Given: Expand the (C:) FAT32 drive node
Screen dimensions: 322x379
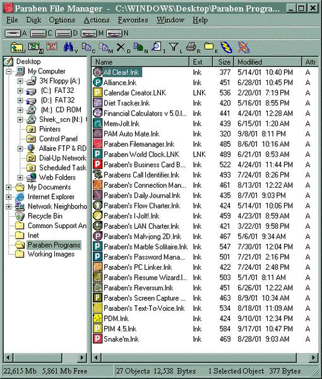Looking at the screenshot, I should coord(20,90).
